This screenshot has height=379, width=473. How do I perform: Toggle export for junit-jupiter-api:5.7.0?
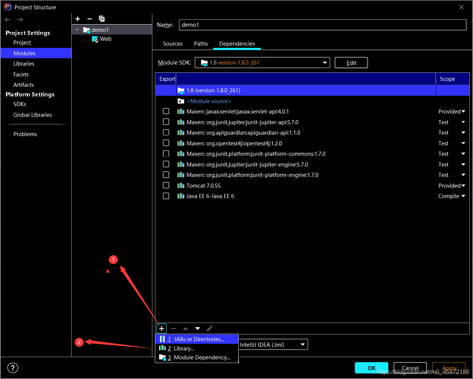click(166, 122)
